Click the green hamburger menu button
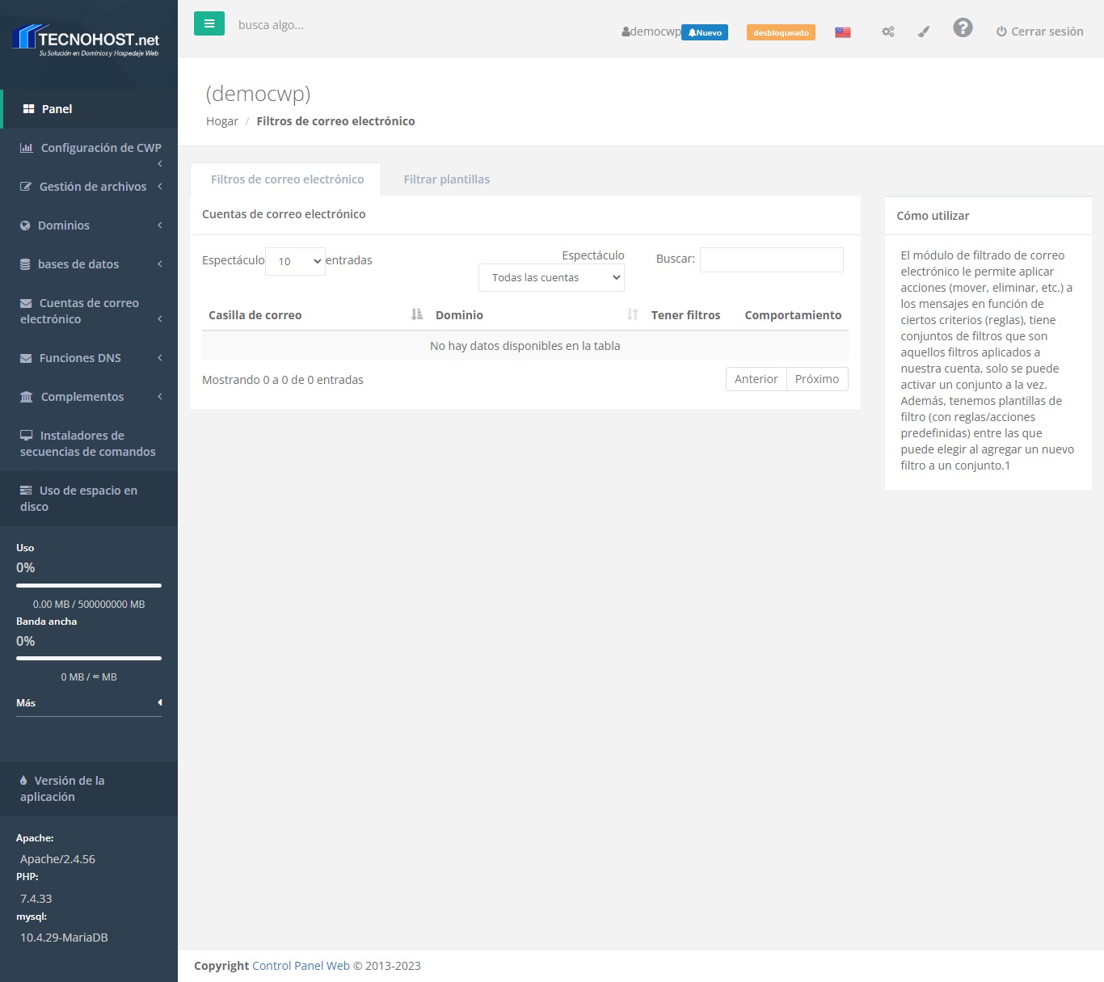Screen dimensions: 1104x982 coord(209,24)
